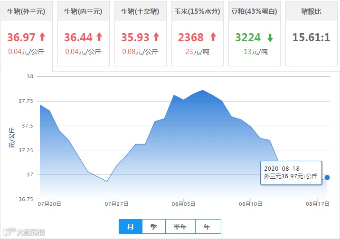Click the 36.97 price value
340x239 pixels.
pos(21,37)
